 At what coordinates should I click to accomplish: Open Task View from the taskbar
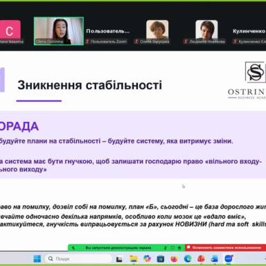(119, 259)
